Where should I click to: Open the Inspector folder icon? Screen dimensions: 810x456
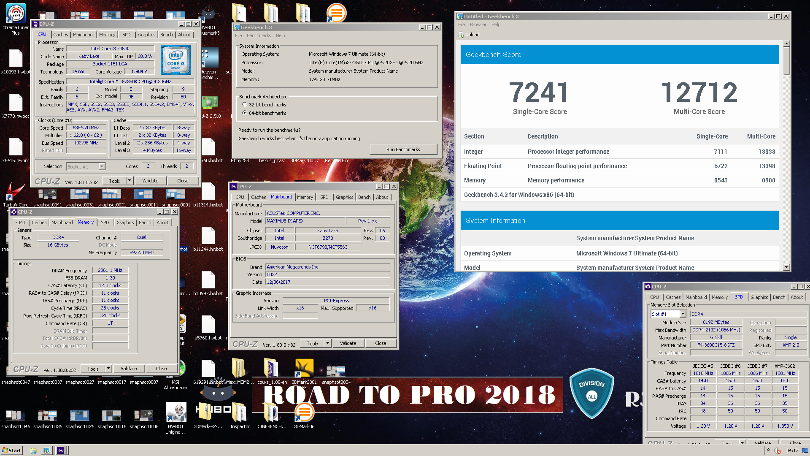(x=240, y=416)
